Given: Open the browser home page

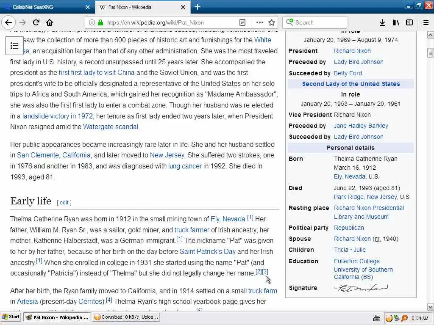Looking at the screenshot, I should click(x=50, y=22).
